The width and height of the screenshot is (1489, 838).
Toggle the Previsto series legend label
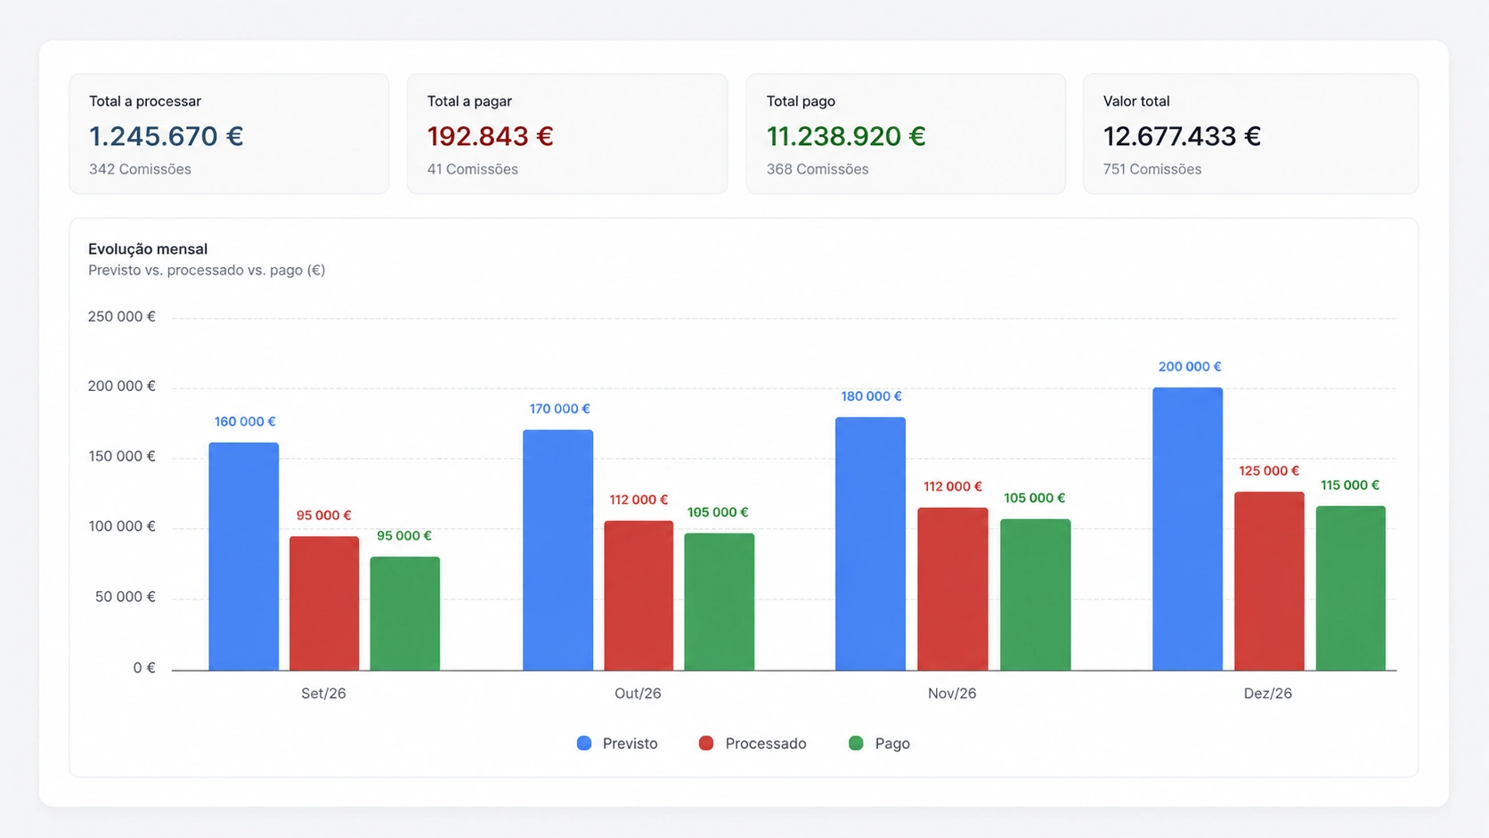point(630,744)
